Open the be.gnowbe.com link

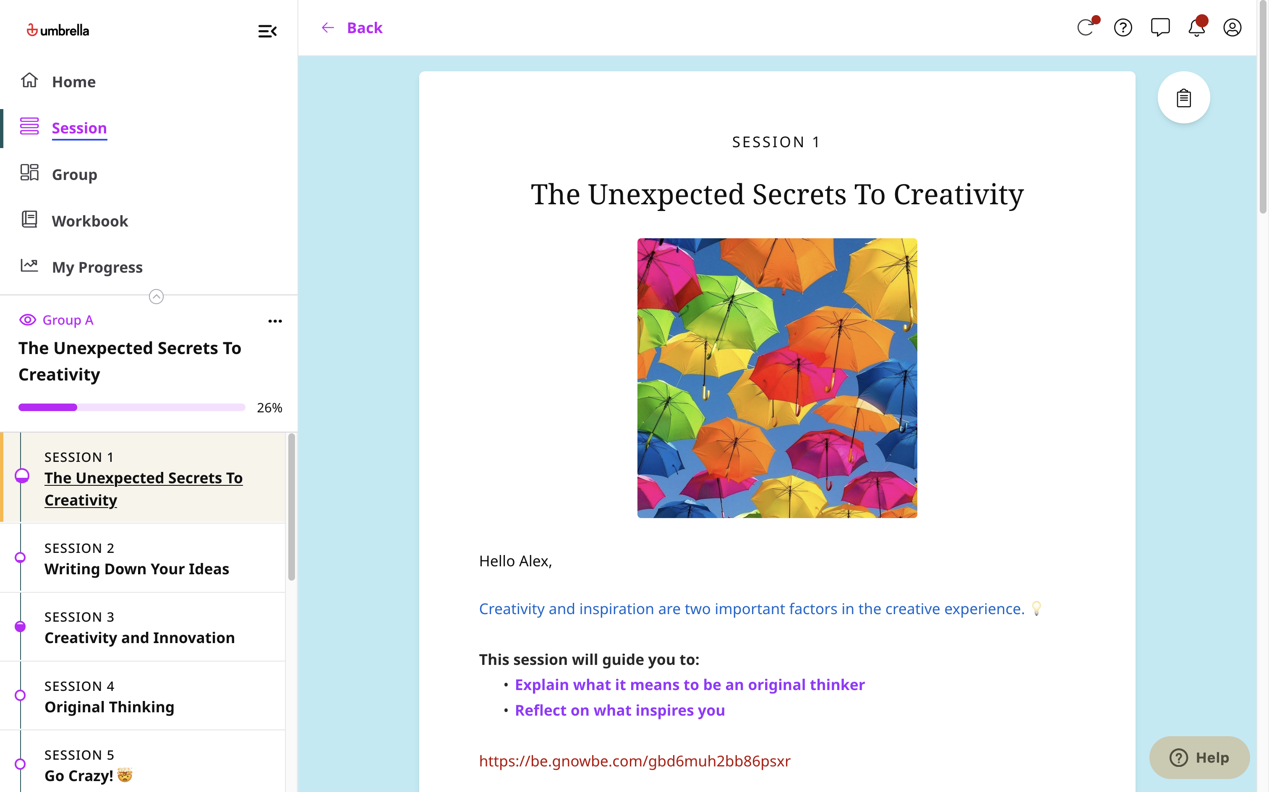[x=634, y=761]
